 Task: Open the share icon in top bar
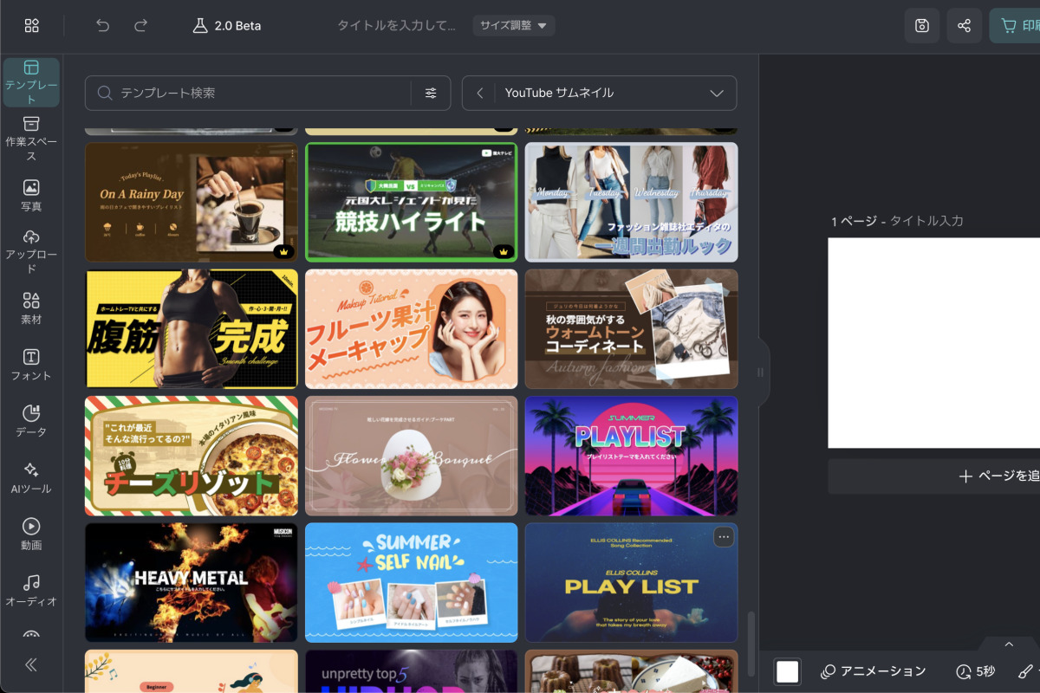pos(964,25)
